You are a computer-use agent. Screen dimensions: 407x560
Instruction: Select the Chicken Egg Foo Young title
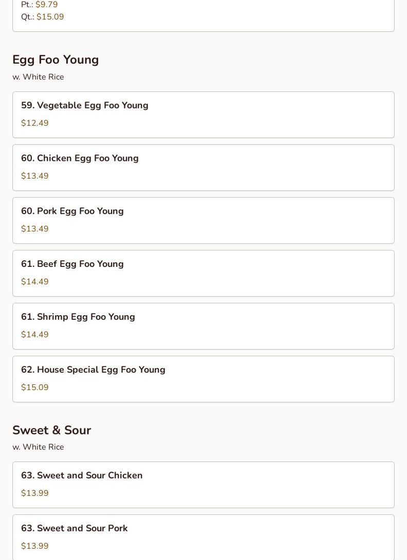[x=80, y=158]
